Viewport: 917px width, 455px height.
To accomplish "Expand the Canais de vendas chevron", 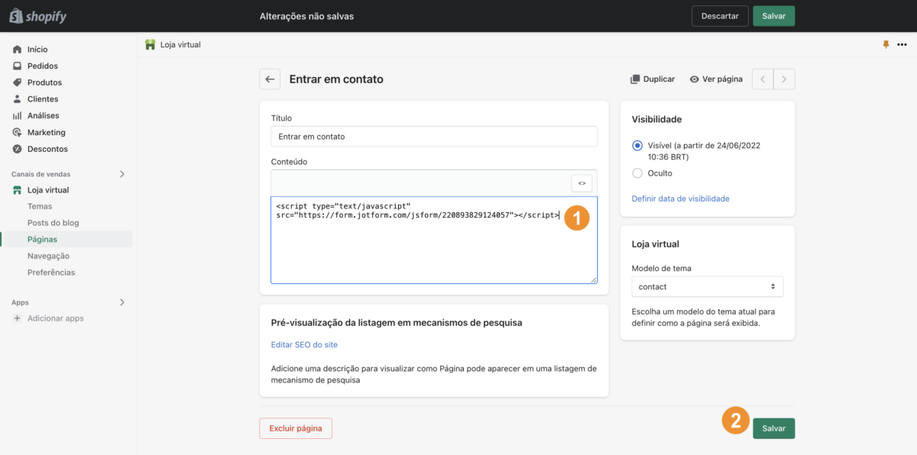I will pos(122,174).
